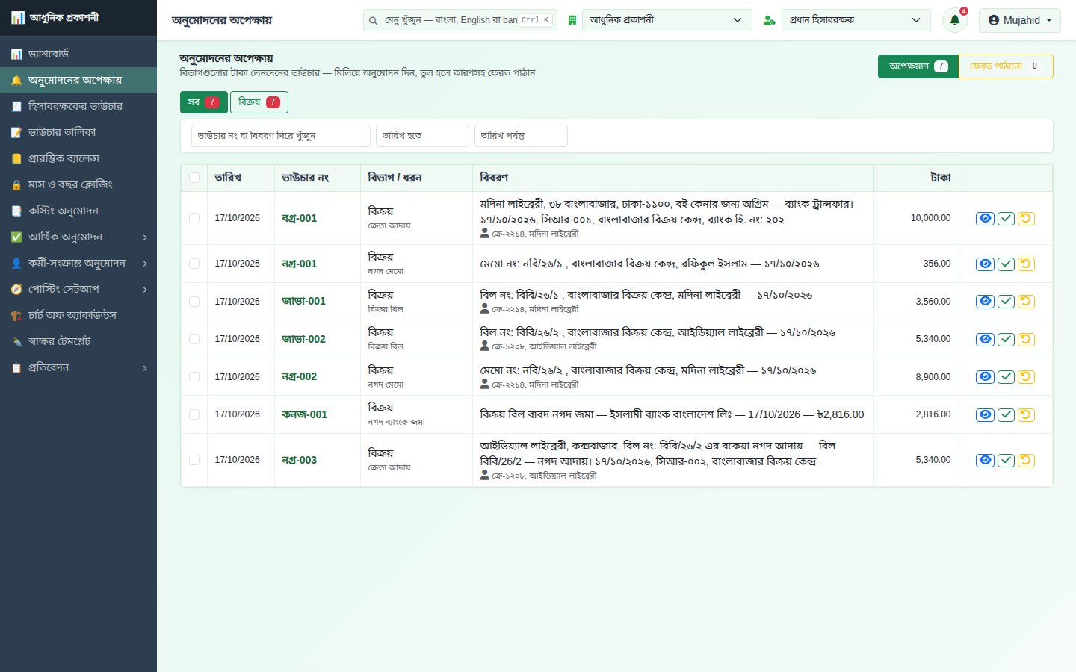The image size is (1076, 672).
Task: Approve voucher বপ্র-001 with the check icon
Action: click(1006, 218)
